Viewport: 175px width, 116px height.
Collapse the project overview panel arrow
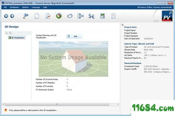tap(123, 25)
